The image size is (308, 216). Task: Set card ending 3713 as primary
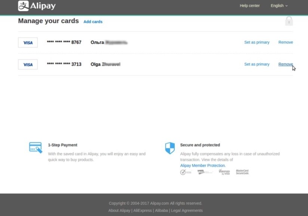pyautogui.click(x=257, y=64)
